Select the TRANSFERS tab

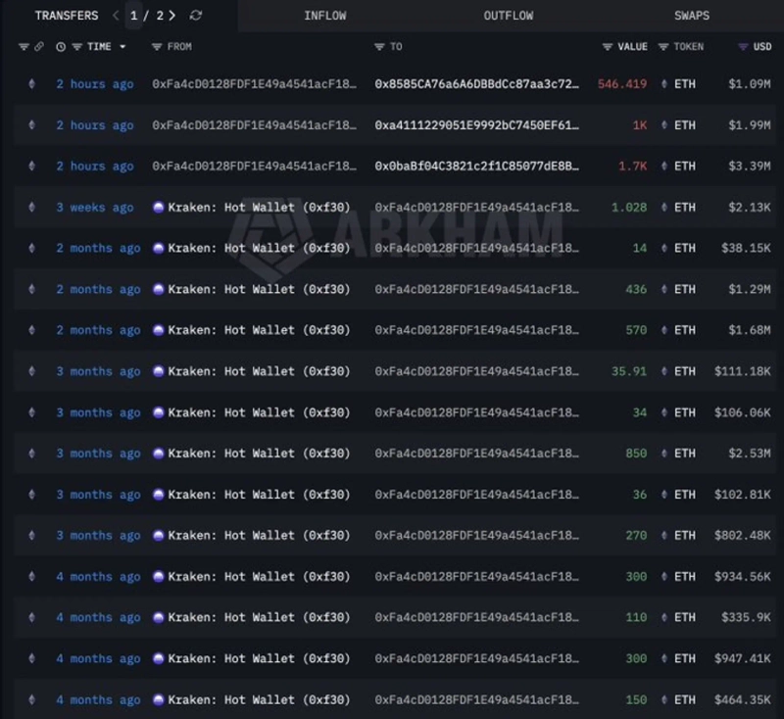66,16
